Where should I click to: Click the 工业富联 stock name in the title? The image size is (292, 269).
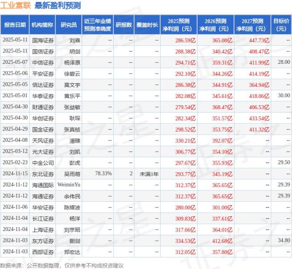pos(15,5)
